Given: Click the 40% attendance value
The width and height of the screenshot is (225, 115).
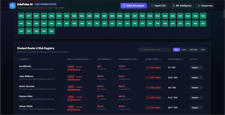Looking at the screenshot, I should click(100, 66).
